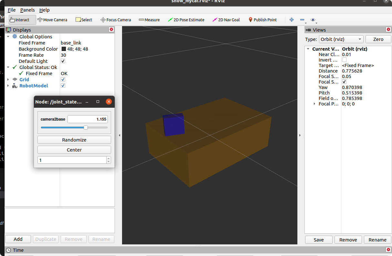
Task: Toggle the Focal Shape Fixed Size checkbox
Action: (x=344, y=82)
